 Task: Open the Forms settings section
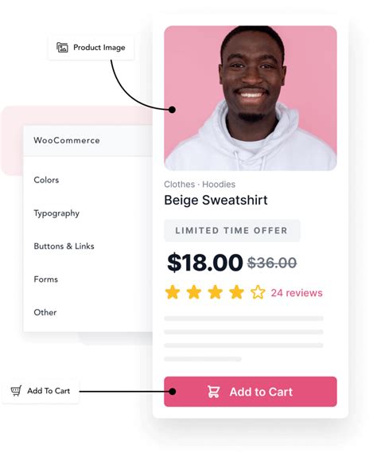coord(46,279)
